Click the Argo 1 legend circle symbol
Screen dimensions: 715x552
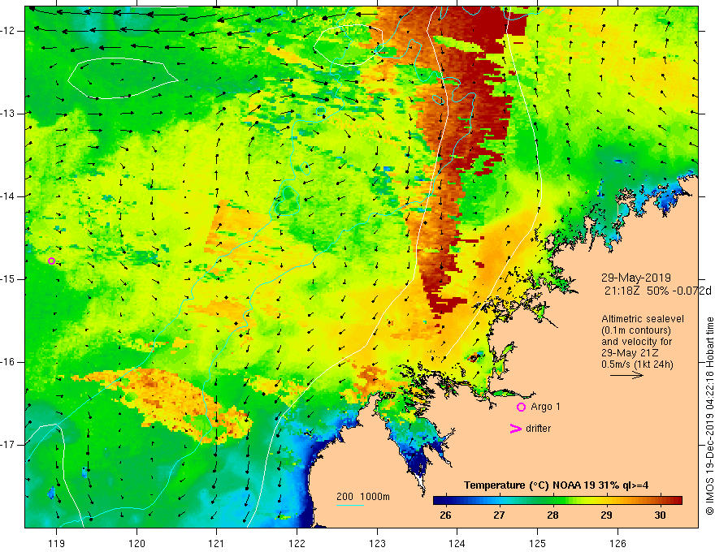tap(521, 408)
